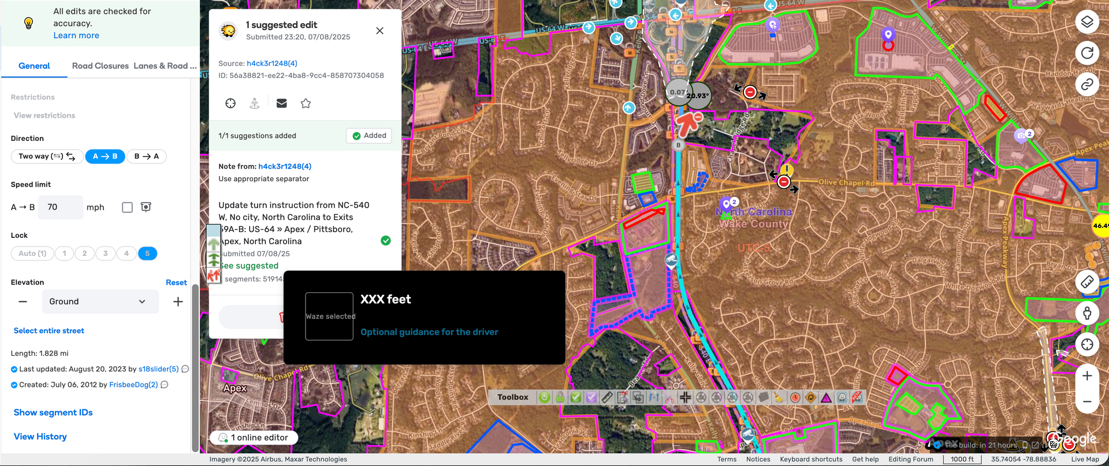Viewport: 1109px width, 466px height.
Task: Click the refresh map icon
Action: tap(1086, 53)
